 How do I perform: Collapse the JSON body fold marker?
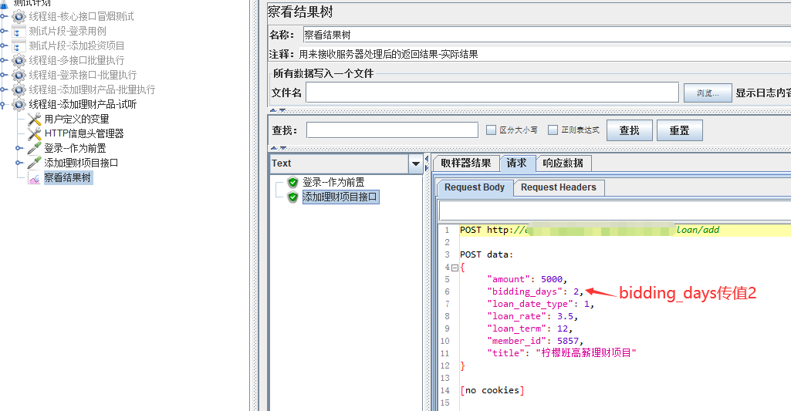tap(455, 268)
